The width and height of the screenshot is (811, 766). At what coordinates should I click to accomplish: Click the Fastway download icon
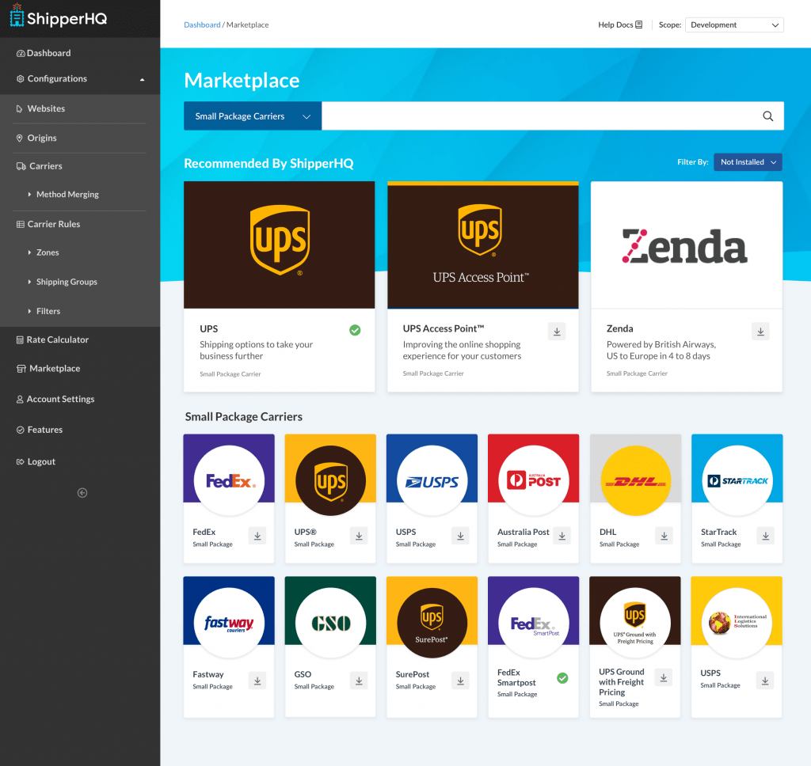click(257, 681)
